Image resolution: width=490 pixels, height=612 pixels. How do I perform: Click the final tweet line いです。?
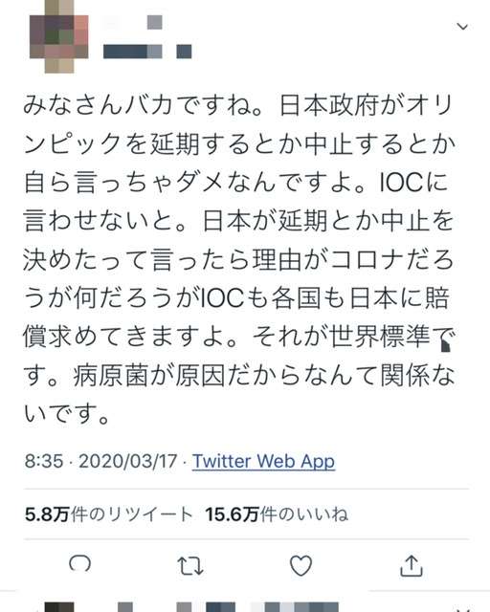point(66,414)
